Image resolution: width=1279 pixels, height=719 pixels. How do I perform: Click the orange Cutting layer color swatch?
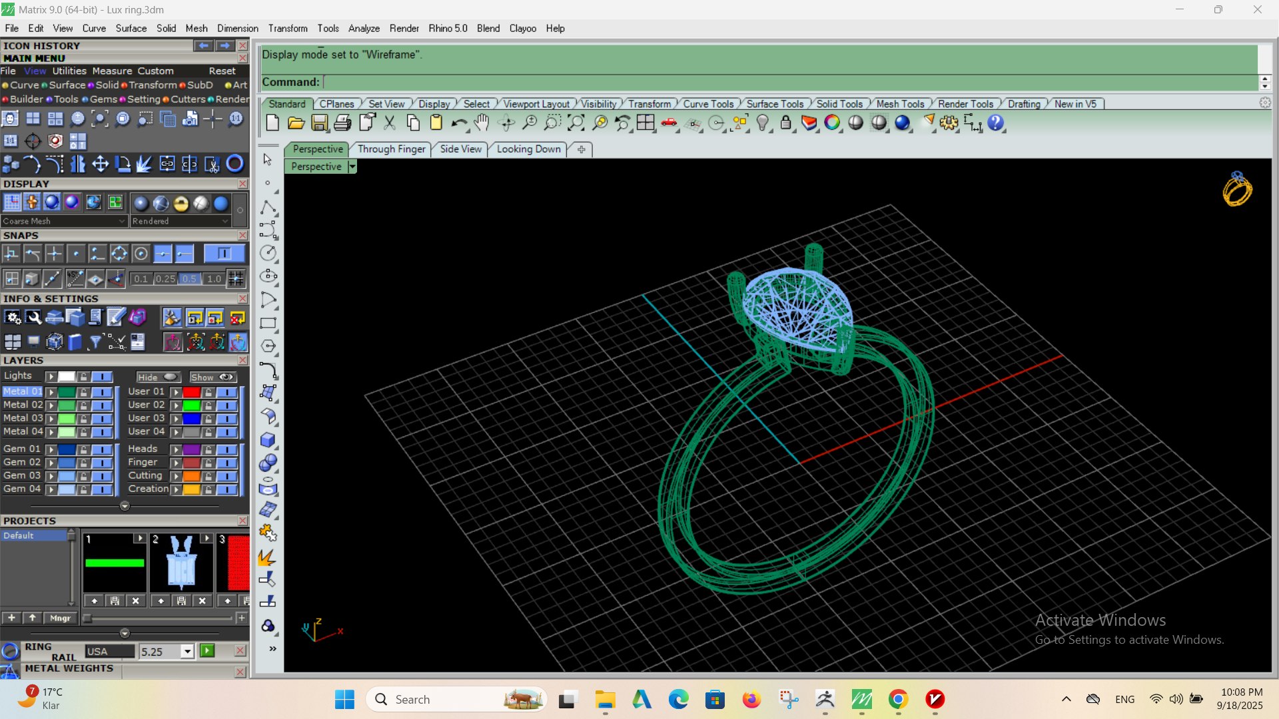(192, 476)
